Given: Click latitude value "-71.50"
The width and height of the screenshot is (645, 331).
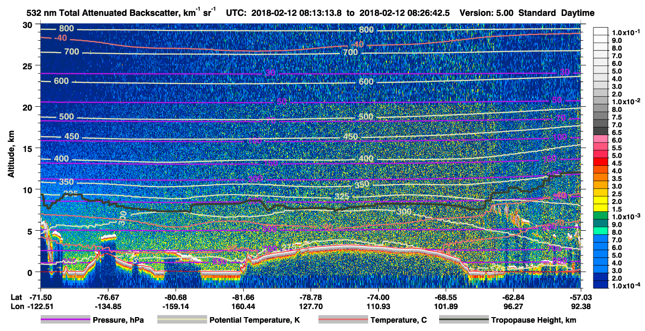Looking at the screenshot, I should (x=40, y=298).
